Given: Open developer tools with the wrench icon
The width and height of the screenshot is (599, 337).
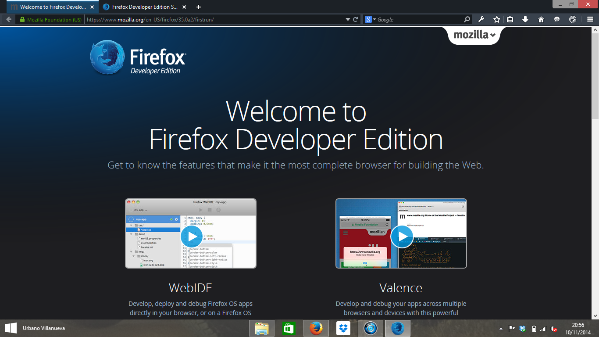Looking at the screenshot, I should tap(481, 19).
